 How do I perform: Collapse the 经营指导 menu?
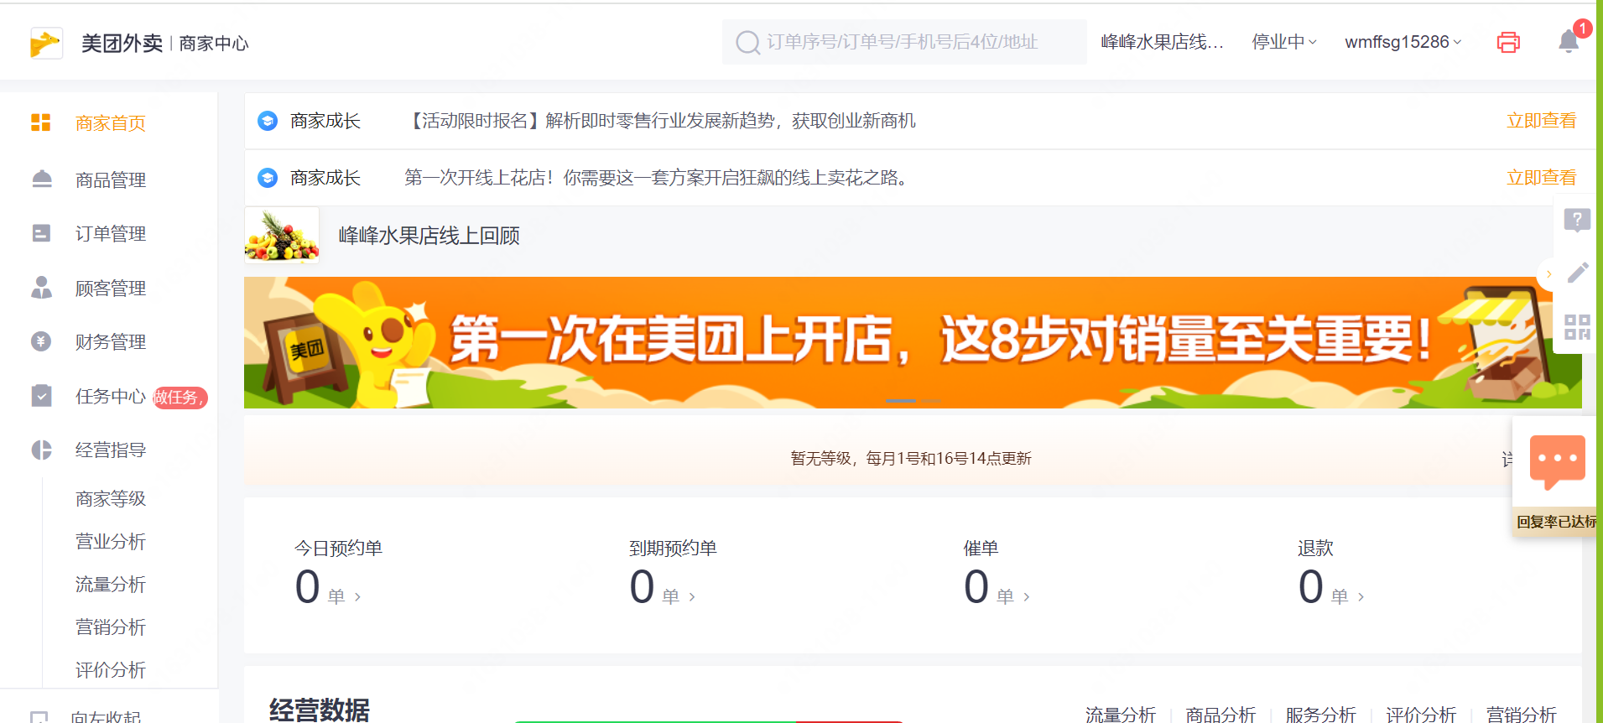coord(110,450)
